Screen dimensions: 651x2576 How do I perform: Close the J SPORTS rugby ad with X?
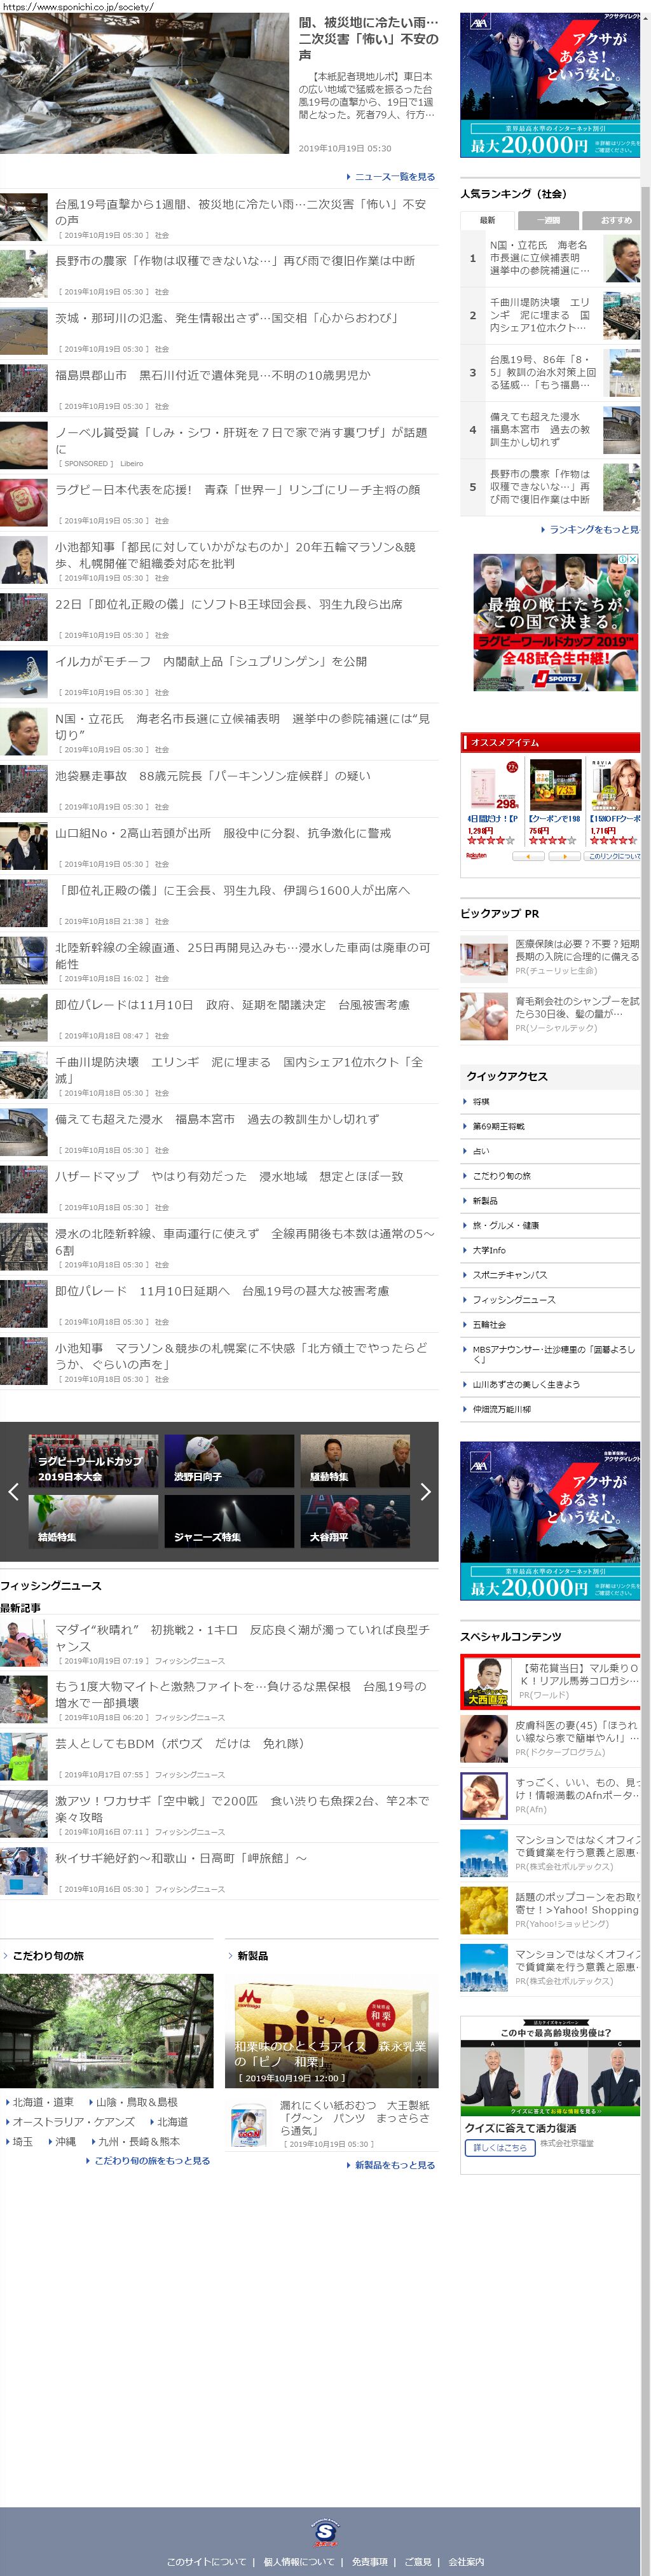coord(634,559)
